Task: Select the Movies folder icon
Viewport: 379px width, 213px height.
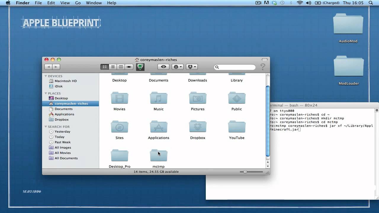Action: click(x=120, y=98)
